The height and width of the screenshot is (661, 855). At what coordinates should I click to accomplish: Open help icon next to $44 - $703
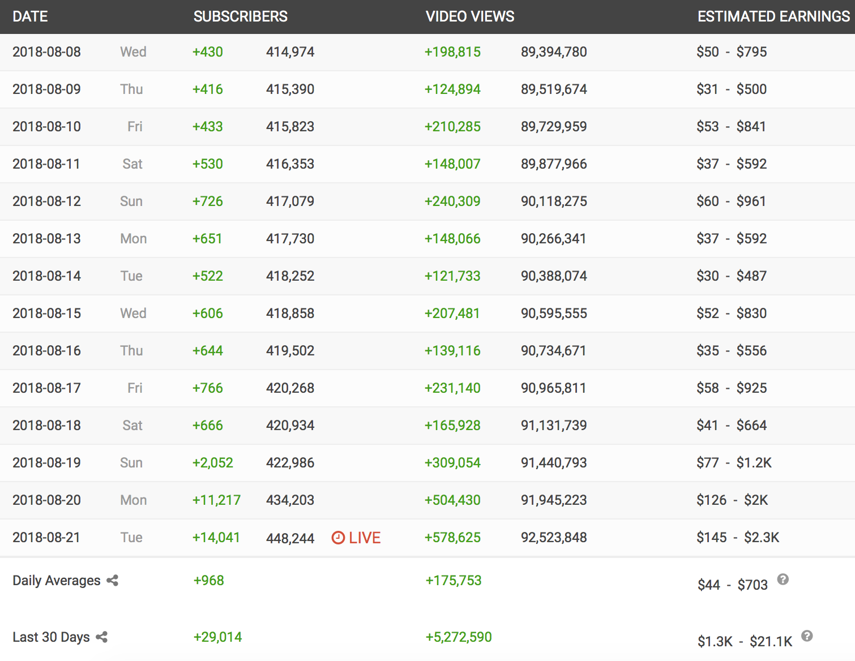point(783,580)
